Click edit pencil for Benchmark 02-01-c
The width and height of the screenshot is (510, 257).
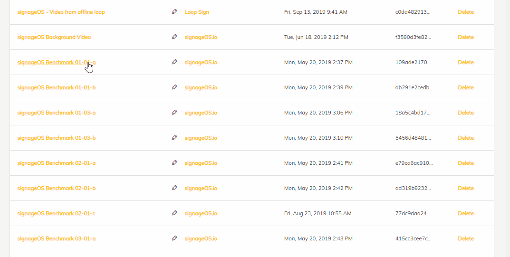[x=174, y=213]
